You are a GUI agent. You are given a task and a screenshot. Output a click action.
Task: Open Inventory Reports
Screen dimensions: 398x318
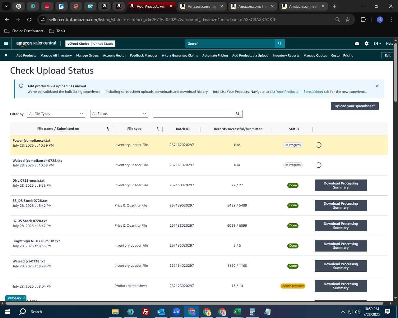tap(286, 55)
